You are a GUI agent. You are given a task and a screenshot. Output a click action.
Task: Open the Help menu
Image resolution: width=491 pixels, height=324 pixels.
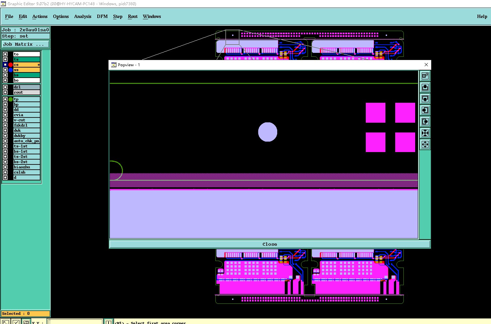pyautogui.click(x=482, y=16)
